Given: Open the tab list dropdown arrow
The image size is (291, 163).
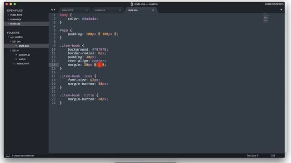Looking at the screenshot, I should tap(281, 10).
